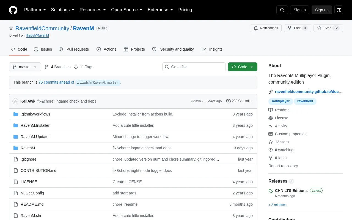Click the tag icon beside 11 Tags
This screenshot has width=352, height=220.
pos(76,67)
